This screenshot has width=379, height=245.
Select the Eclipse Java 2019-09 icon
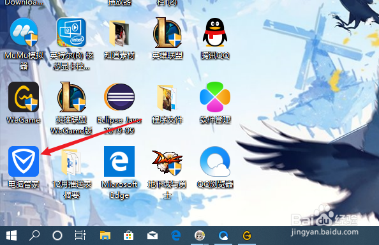pos(119,97)
